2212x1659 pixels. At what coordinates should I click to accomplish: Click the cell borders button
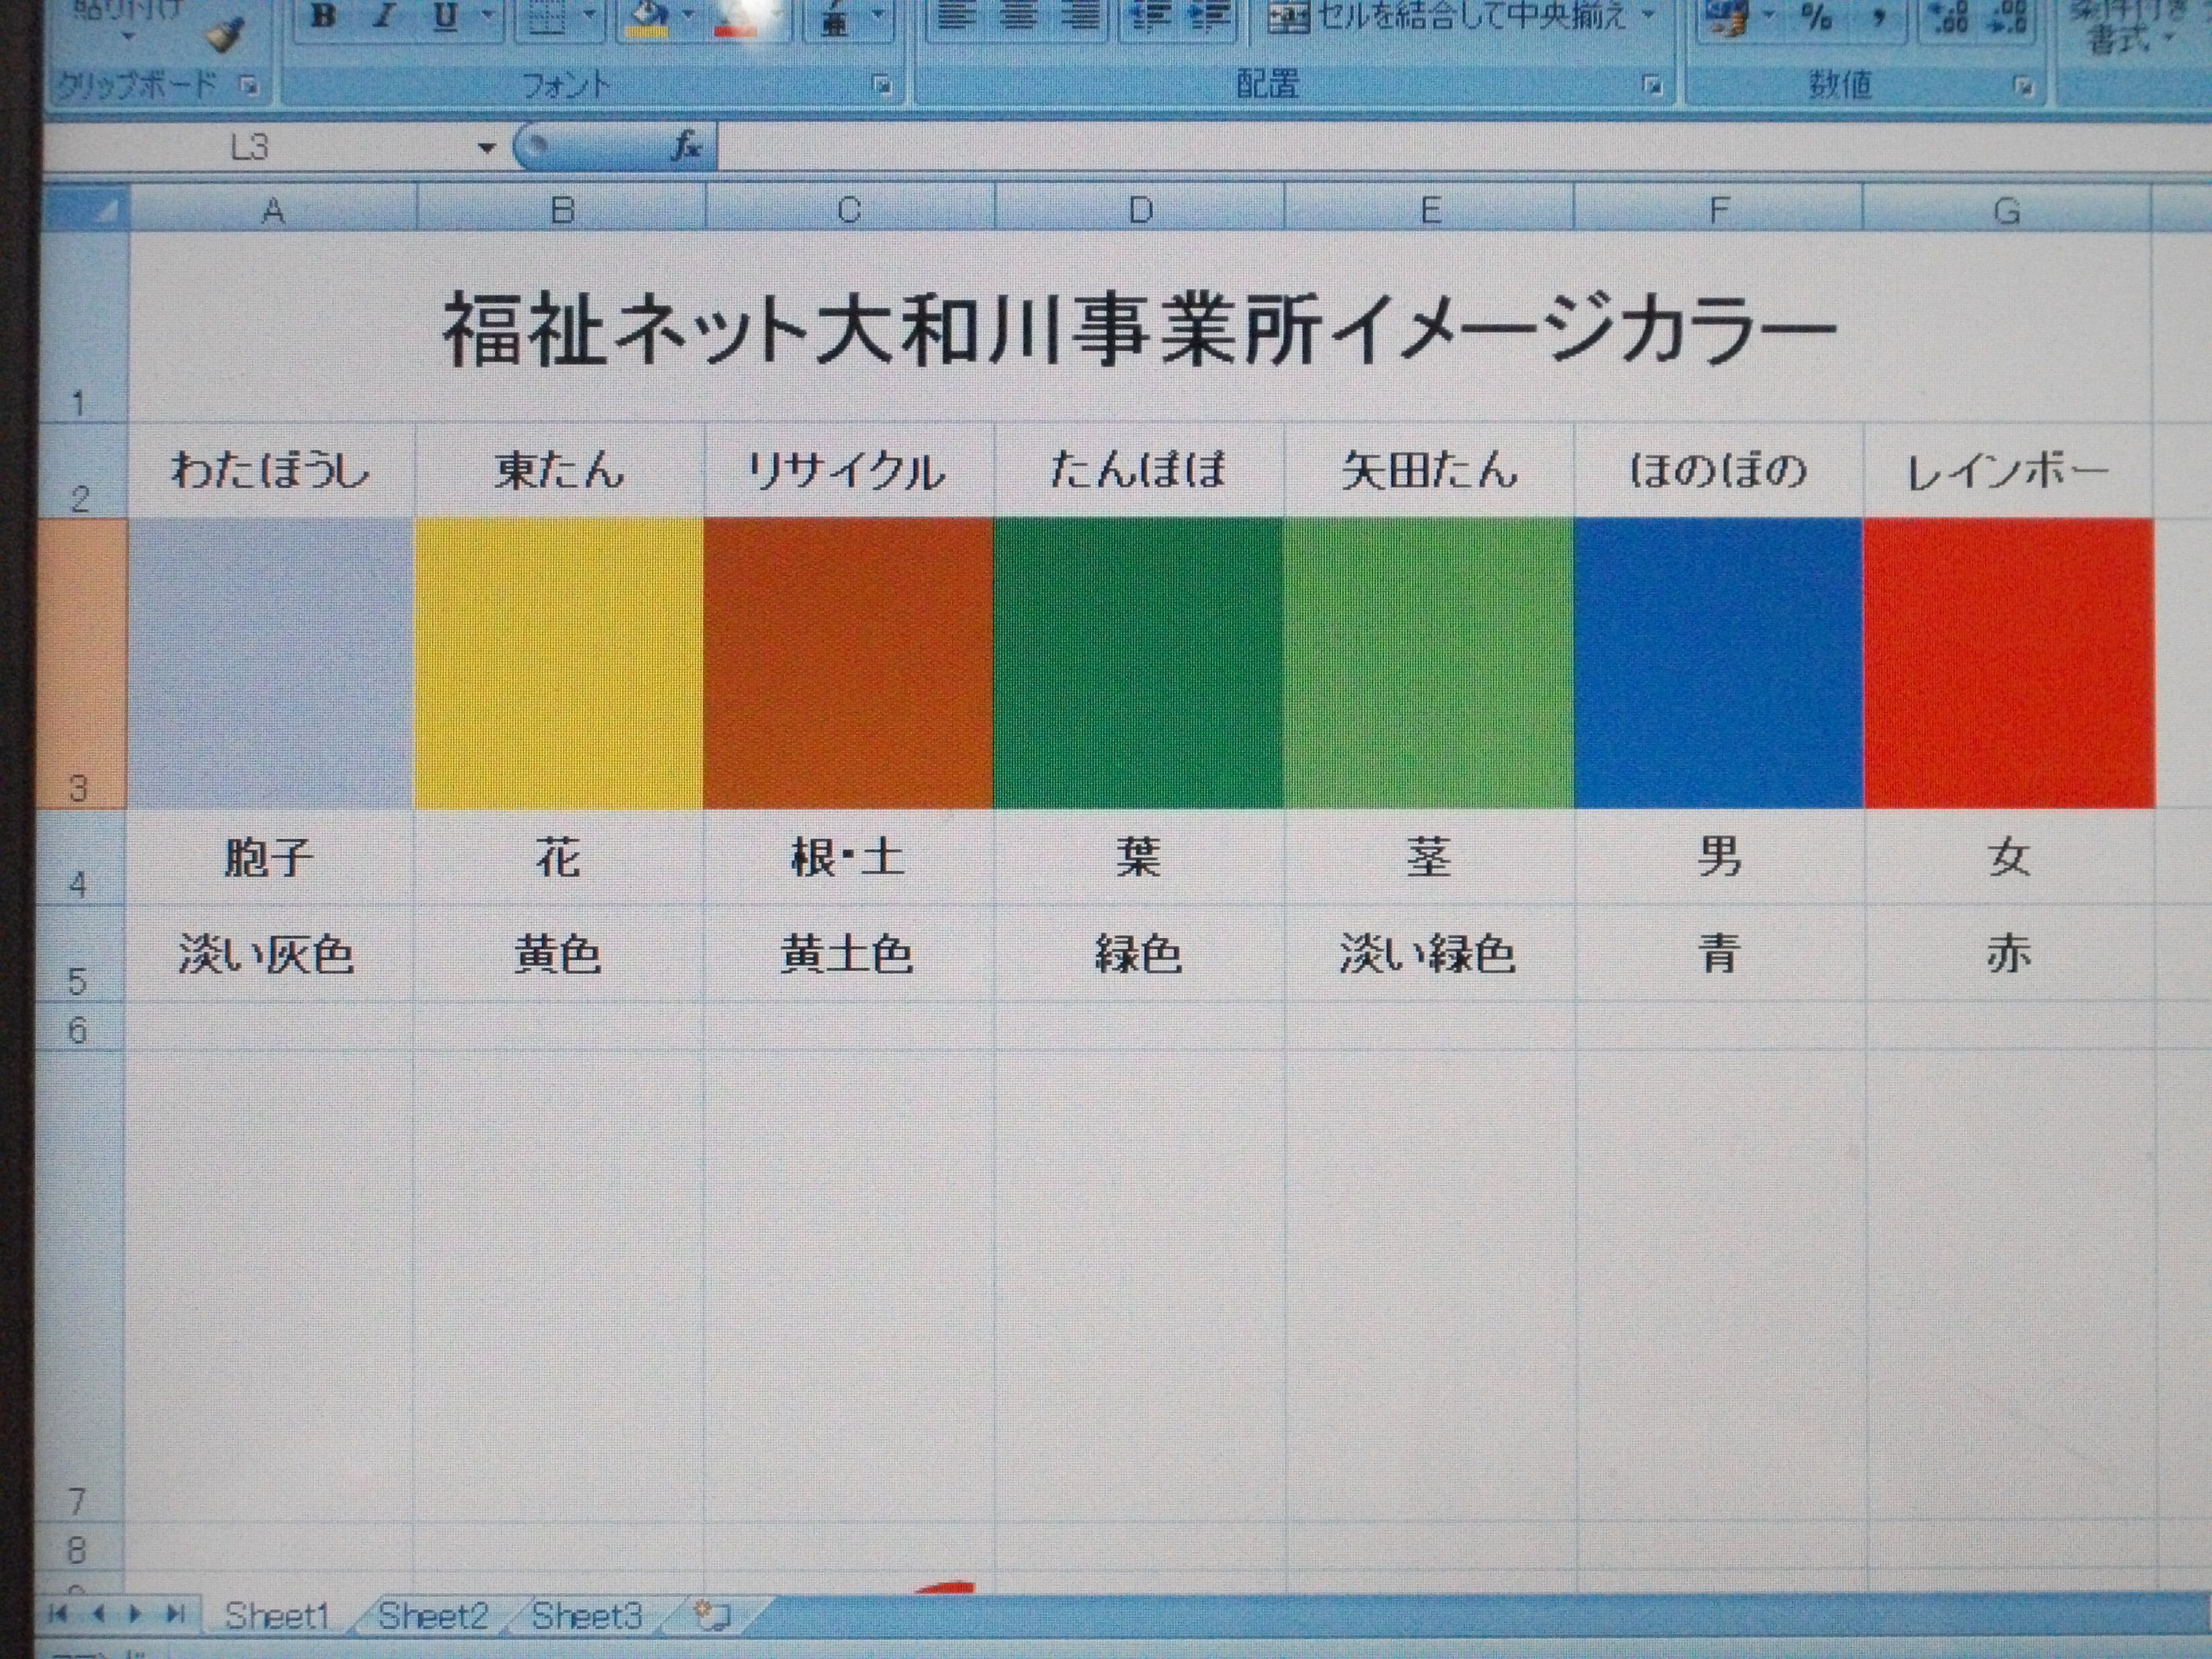click(547, 17)
